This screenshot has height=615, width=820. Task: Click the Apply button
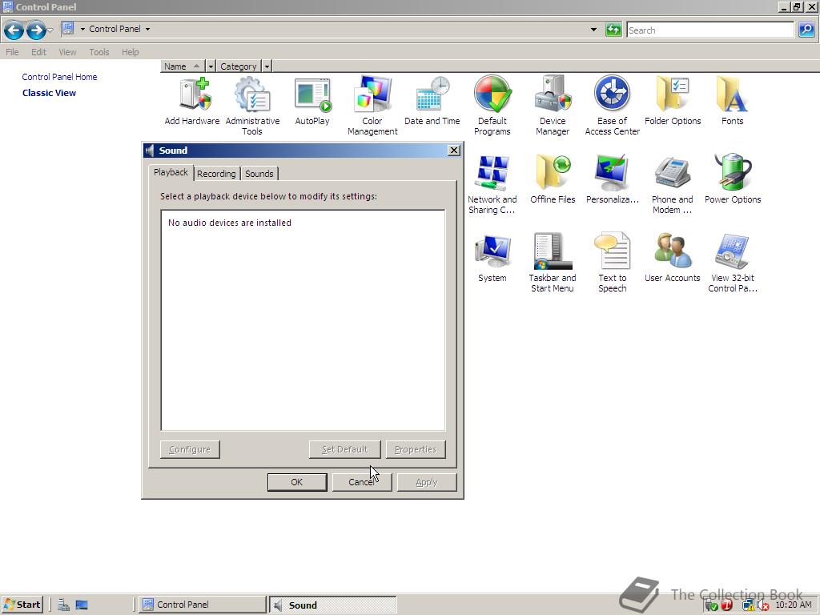coord(426,482)
